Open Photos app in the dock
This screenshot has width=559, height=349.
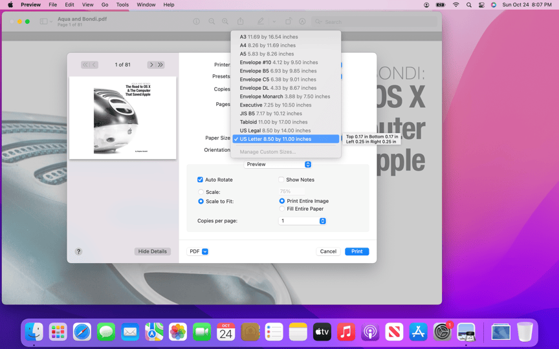coord(178,332)
